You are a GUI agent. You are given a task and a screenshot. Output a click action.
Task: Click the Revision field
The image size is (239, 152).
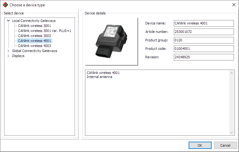pyautogui.click(x=204, y=57)
